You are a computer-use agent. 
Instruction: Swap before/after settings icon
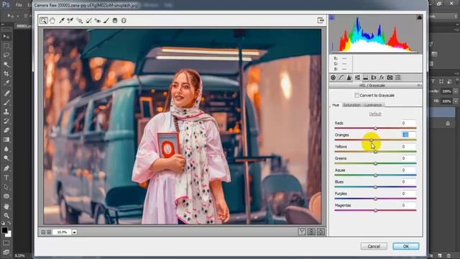click(x=311, y=232)
